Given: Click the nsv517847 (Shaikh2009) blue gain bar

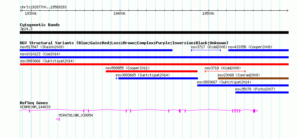Looking at the screenshot, I should pos(96,50).
